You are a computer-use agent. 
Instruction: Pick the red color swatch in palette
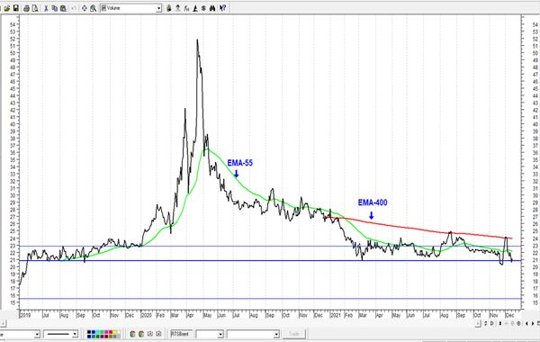pyautogui.click(x=111, y=332)
